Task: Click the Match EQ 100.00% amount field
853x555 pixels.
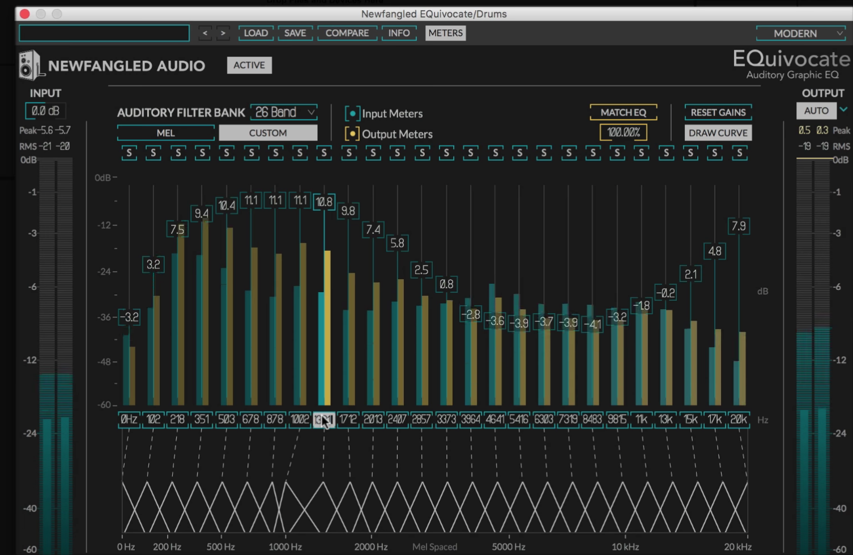Action: [624, 133]
